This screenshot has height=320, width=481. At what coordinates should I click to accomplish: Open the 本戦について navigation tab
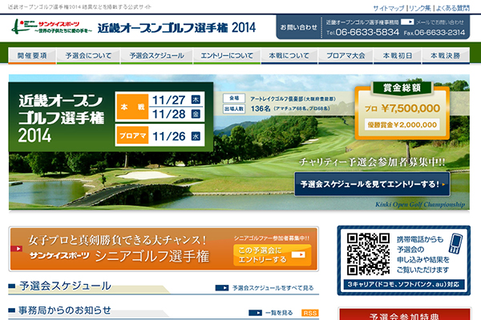289,56
